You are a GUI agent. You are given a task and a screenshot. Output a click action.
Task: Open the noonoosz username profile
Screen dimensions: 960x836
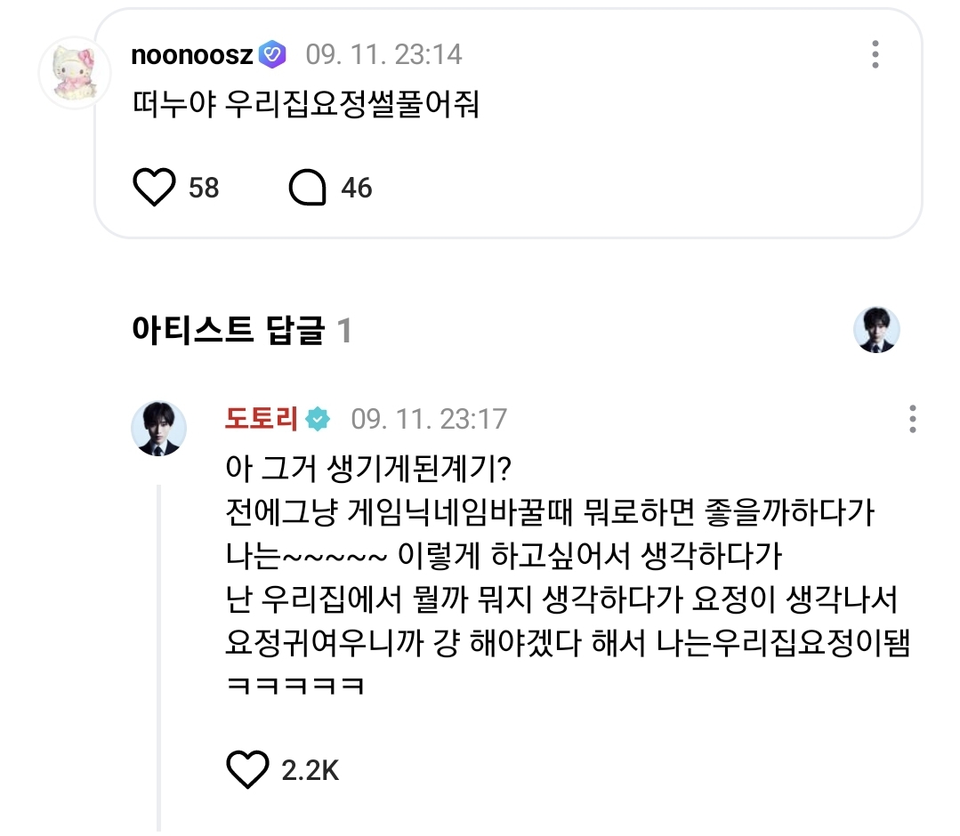click(193, 55)
